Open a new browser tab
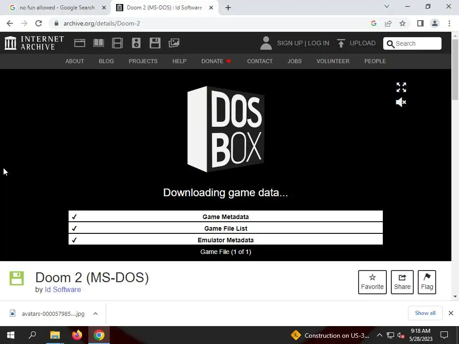459x344 pixels. [228, 8]
